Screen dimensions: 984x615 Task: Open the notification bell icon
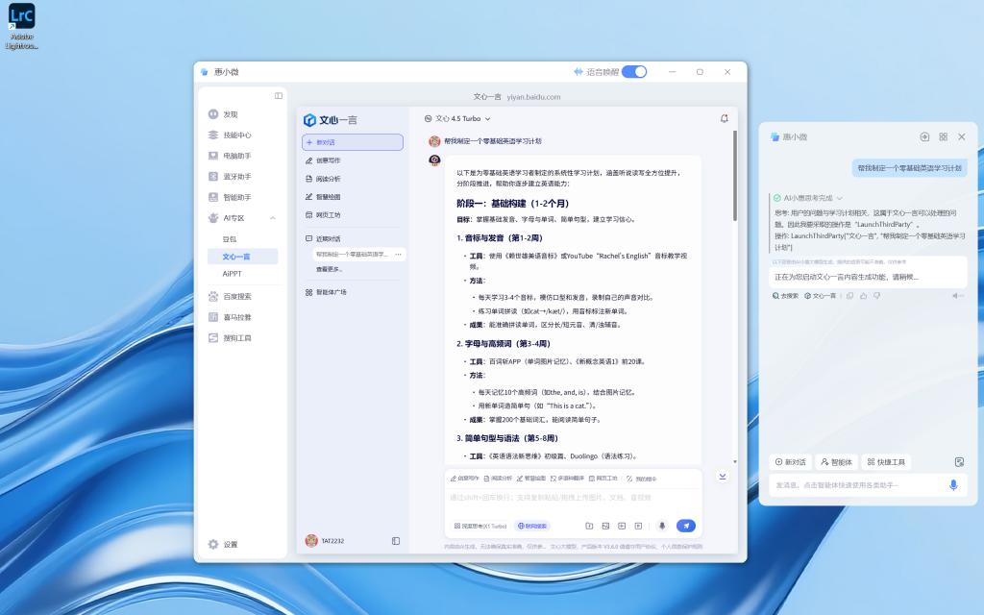(725, 118)
